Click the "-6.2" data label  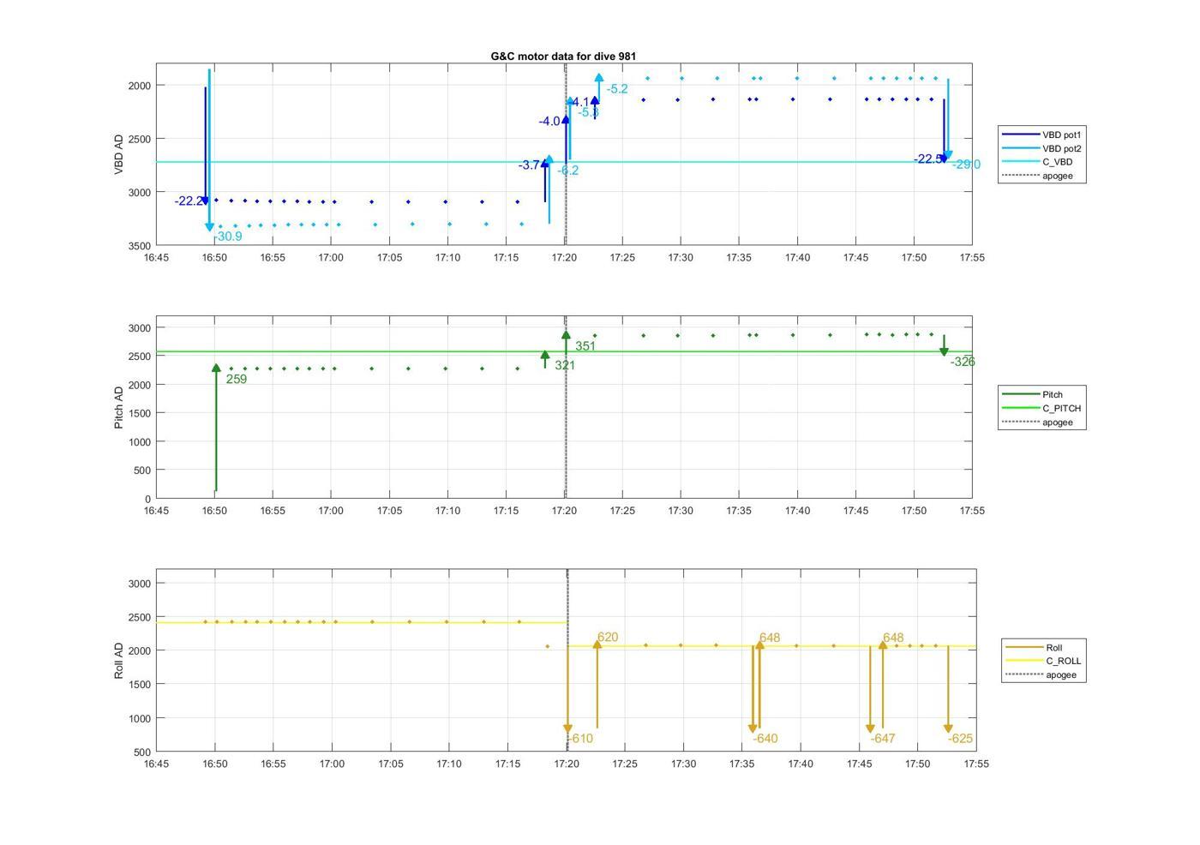(x=568, y=171)
